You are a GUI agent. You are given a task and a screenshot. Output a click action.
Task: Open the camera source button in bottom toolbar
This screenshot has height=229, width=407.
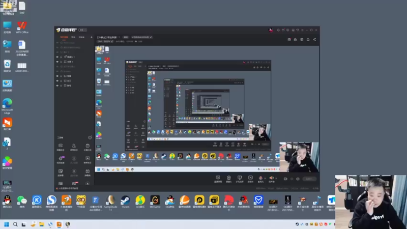pyautogui.click(x=228, y=179)
